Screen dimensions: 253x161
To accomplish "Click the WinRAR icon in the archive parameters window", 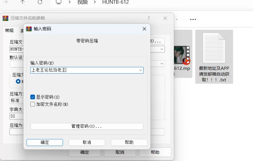I will (x=5, y=18).
